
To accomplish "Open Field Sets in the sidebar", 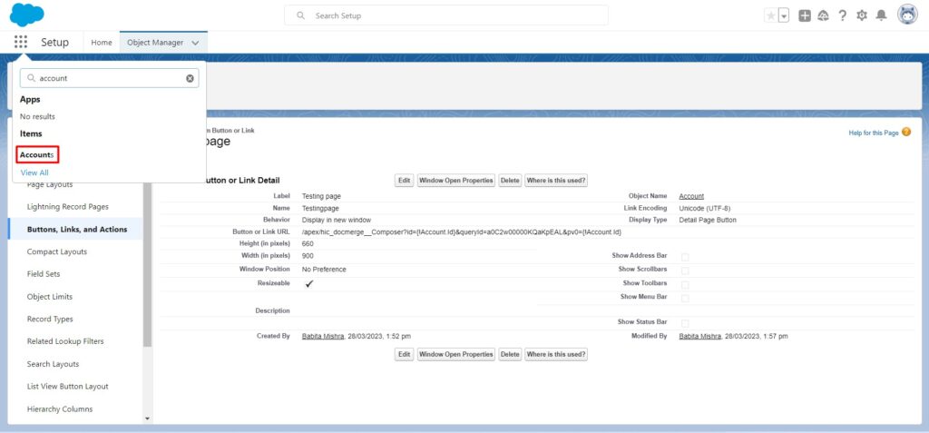I will coord(44,274).
